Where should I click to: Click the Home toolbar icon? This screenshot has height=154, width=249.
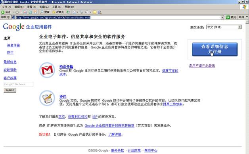[36, 12]
